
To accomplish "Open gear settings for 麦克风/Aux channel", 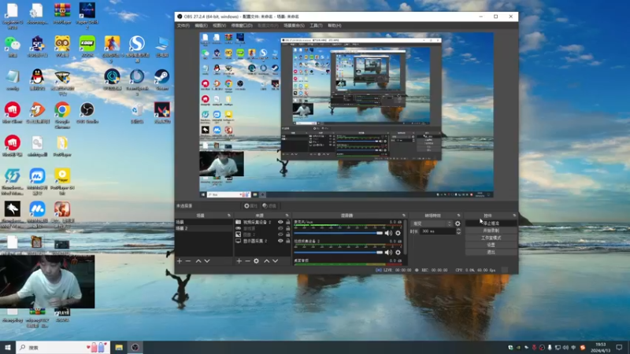I will click(x=398, y=234).
